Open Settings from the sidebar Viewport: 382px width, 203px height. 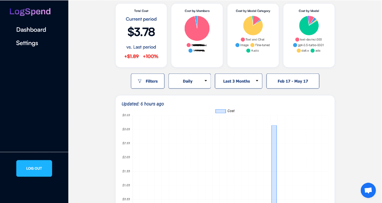(x=27, y=43)
